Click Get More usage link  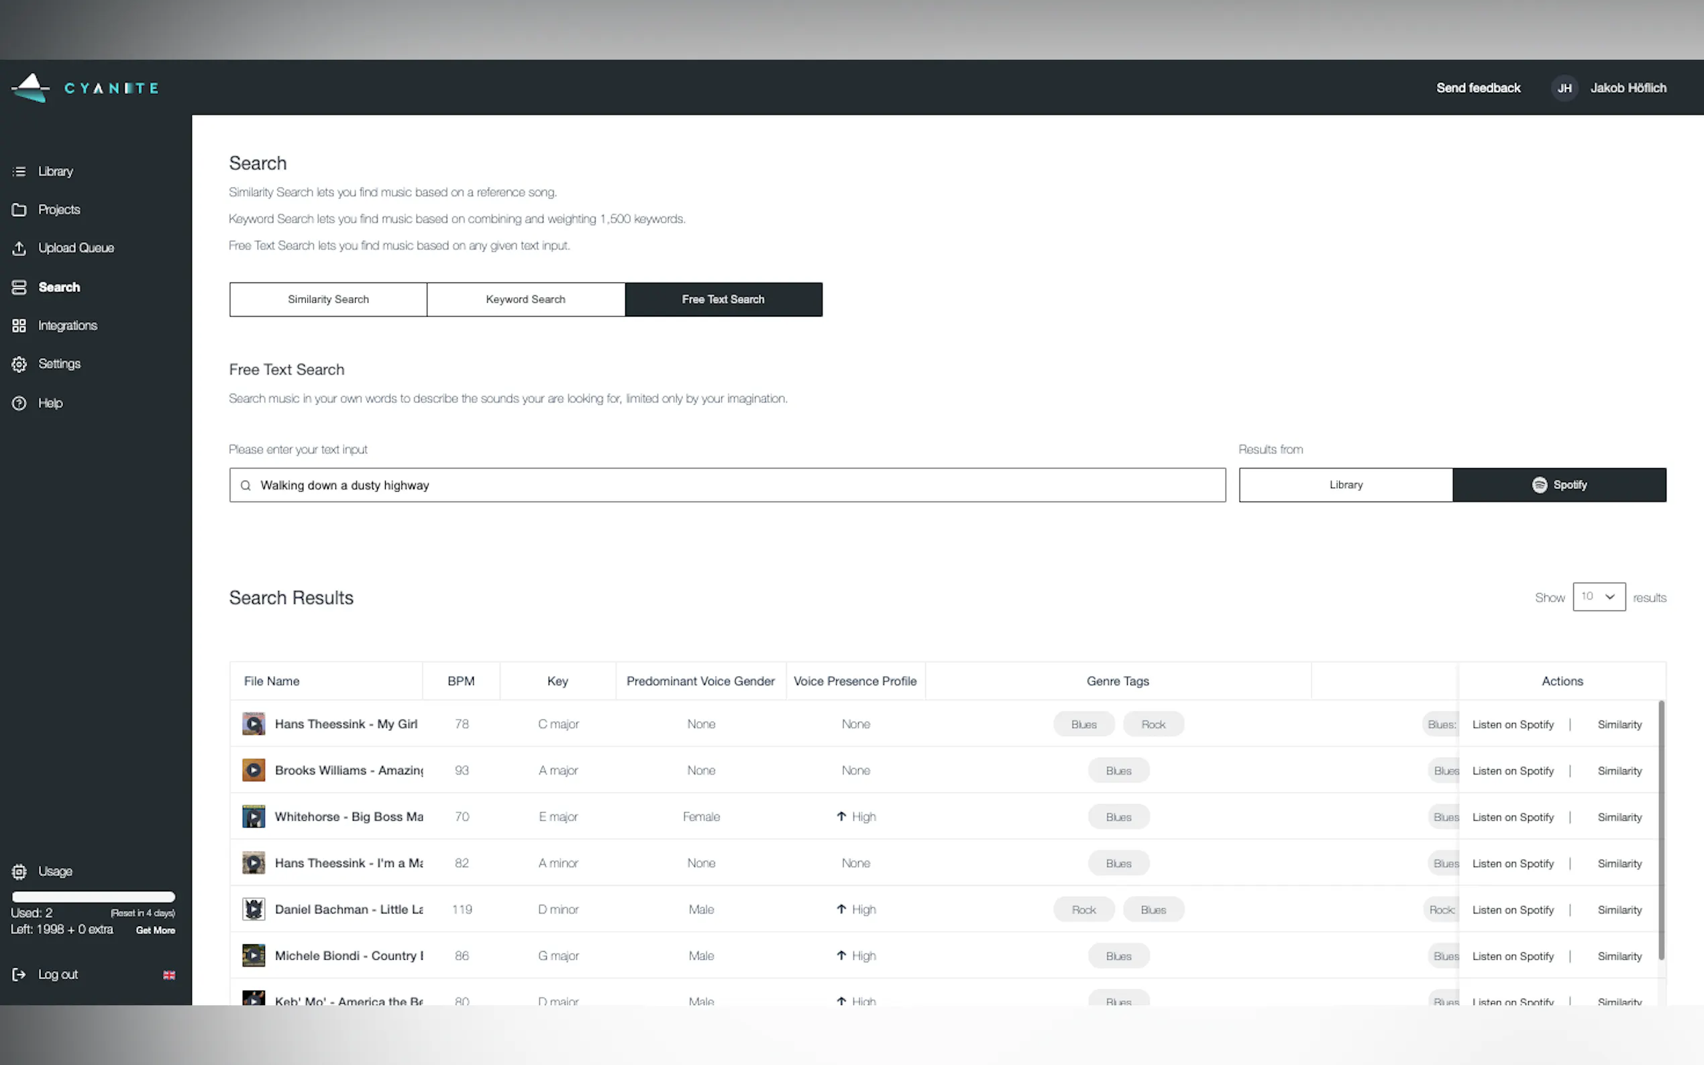click(x=155, y=930)
